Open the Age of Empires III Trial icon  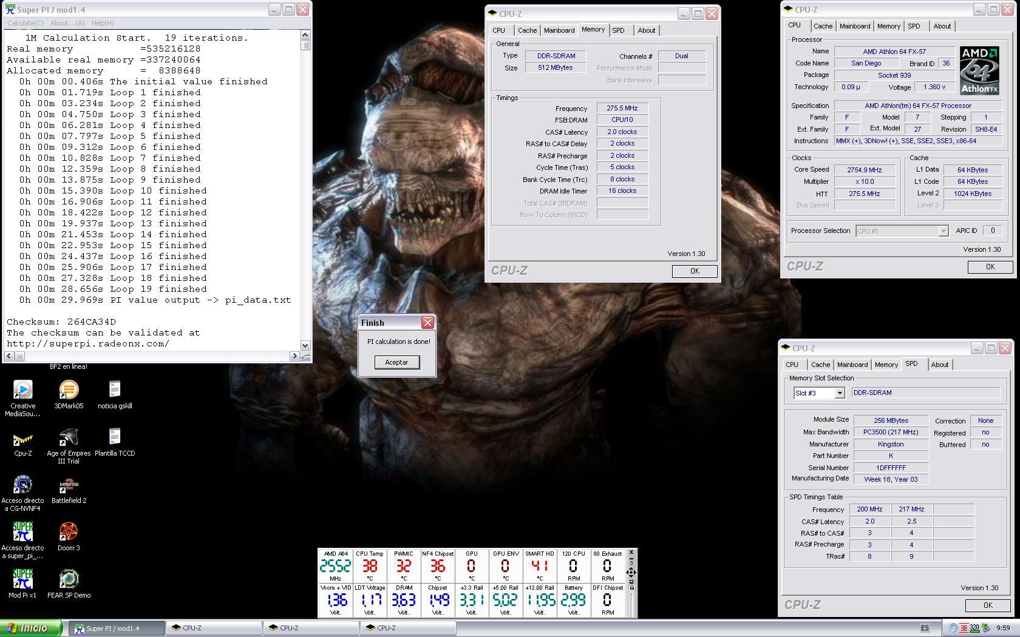pos(69,438)
